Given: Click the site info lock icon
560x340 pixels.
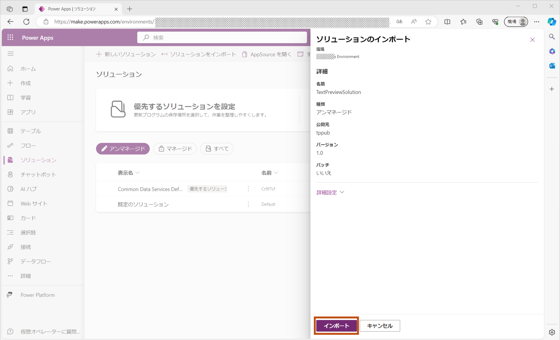Looking at the screenshot, I should point(46,22).
